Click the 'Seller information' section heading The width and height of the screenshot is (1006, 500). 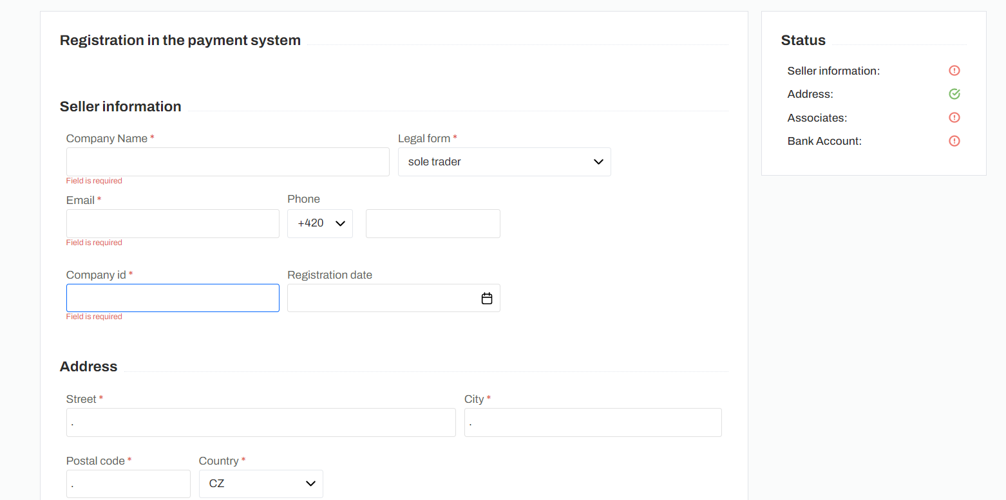coord(120,106)
